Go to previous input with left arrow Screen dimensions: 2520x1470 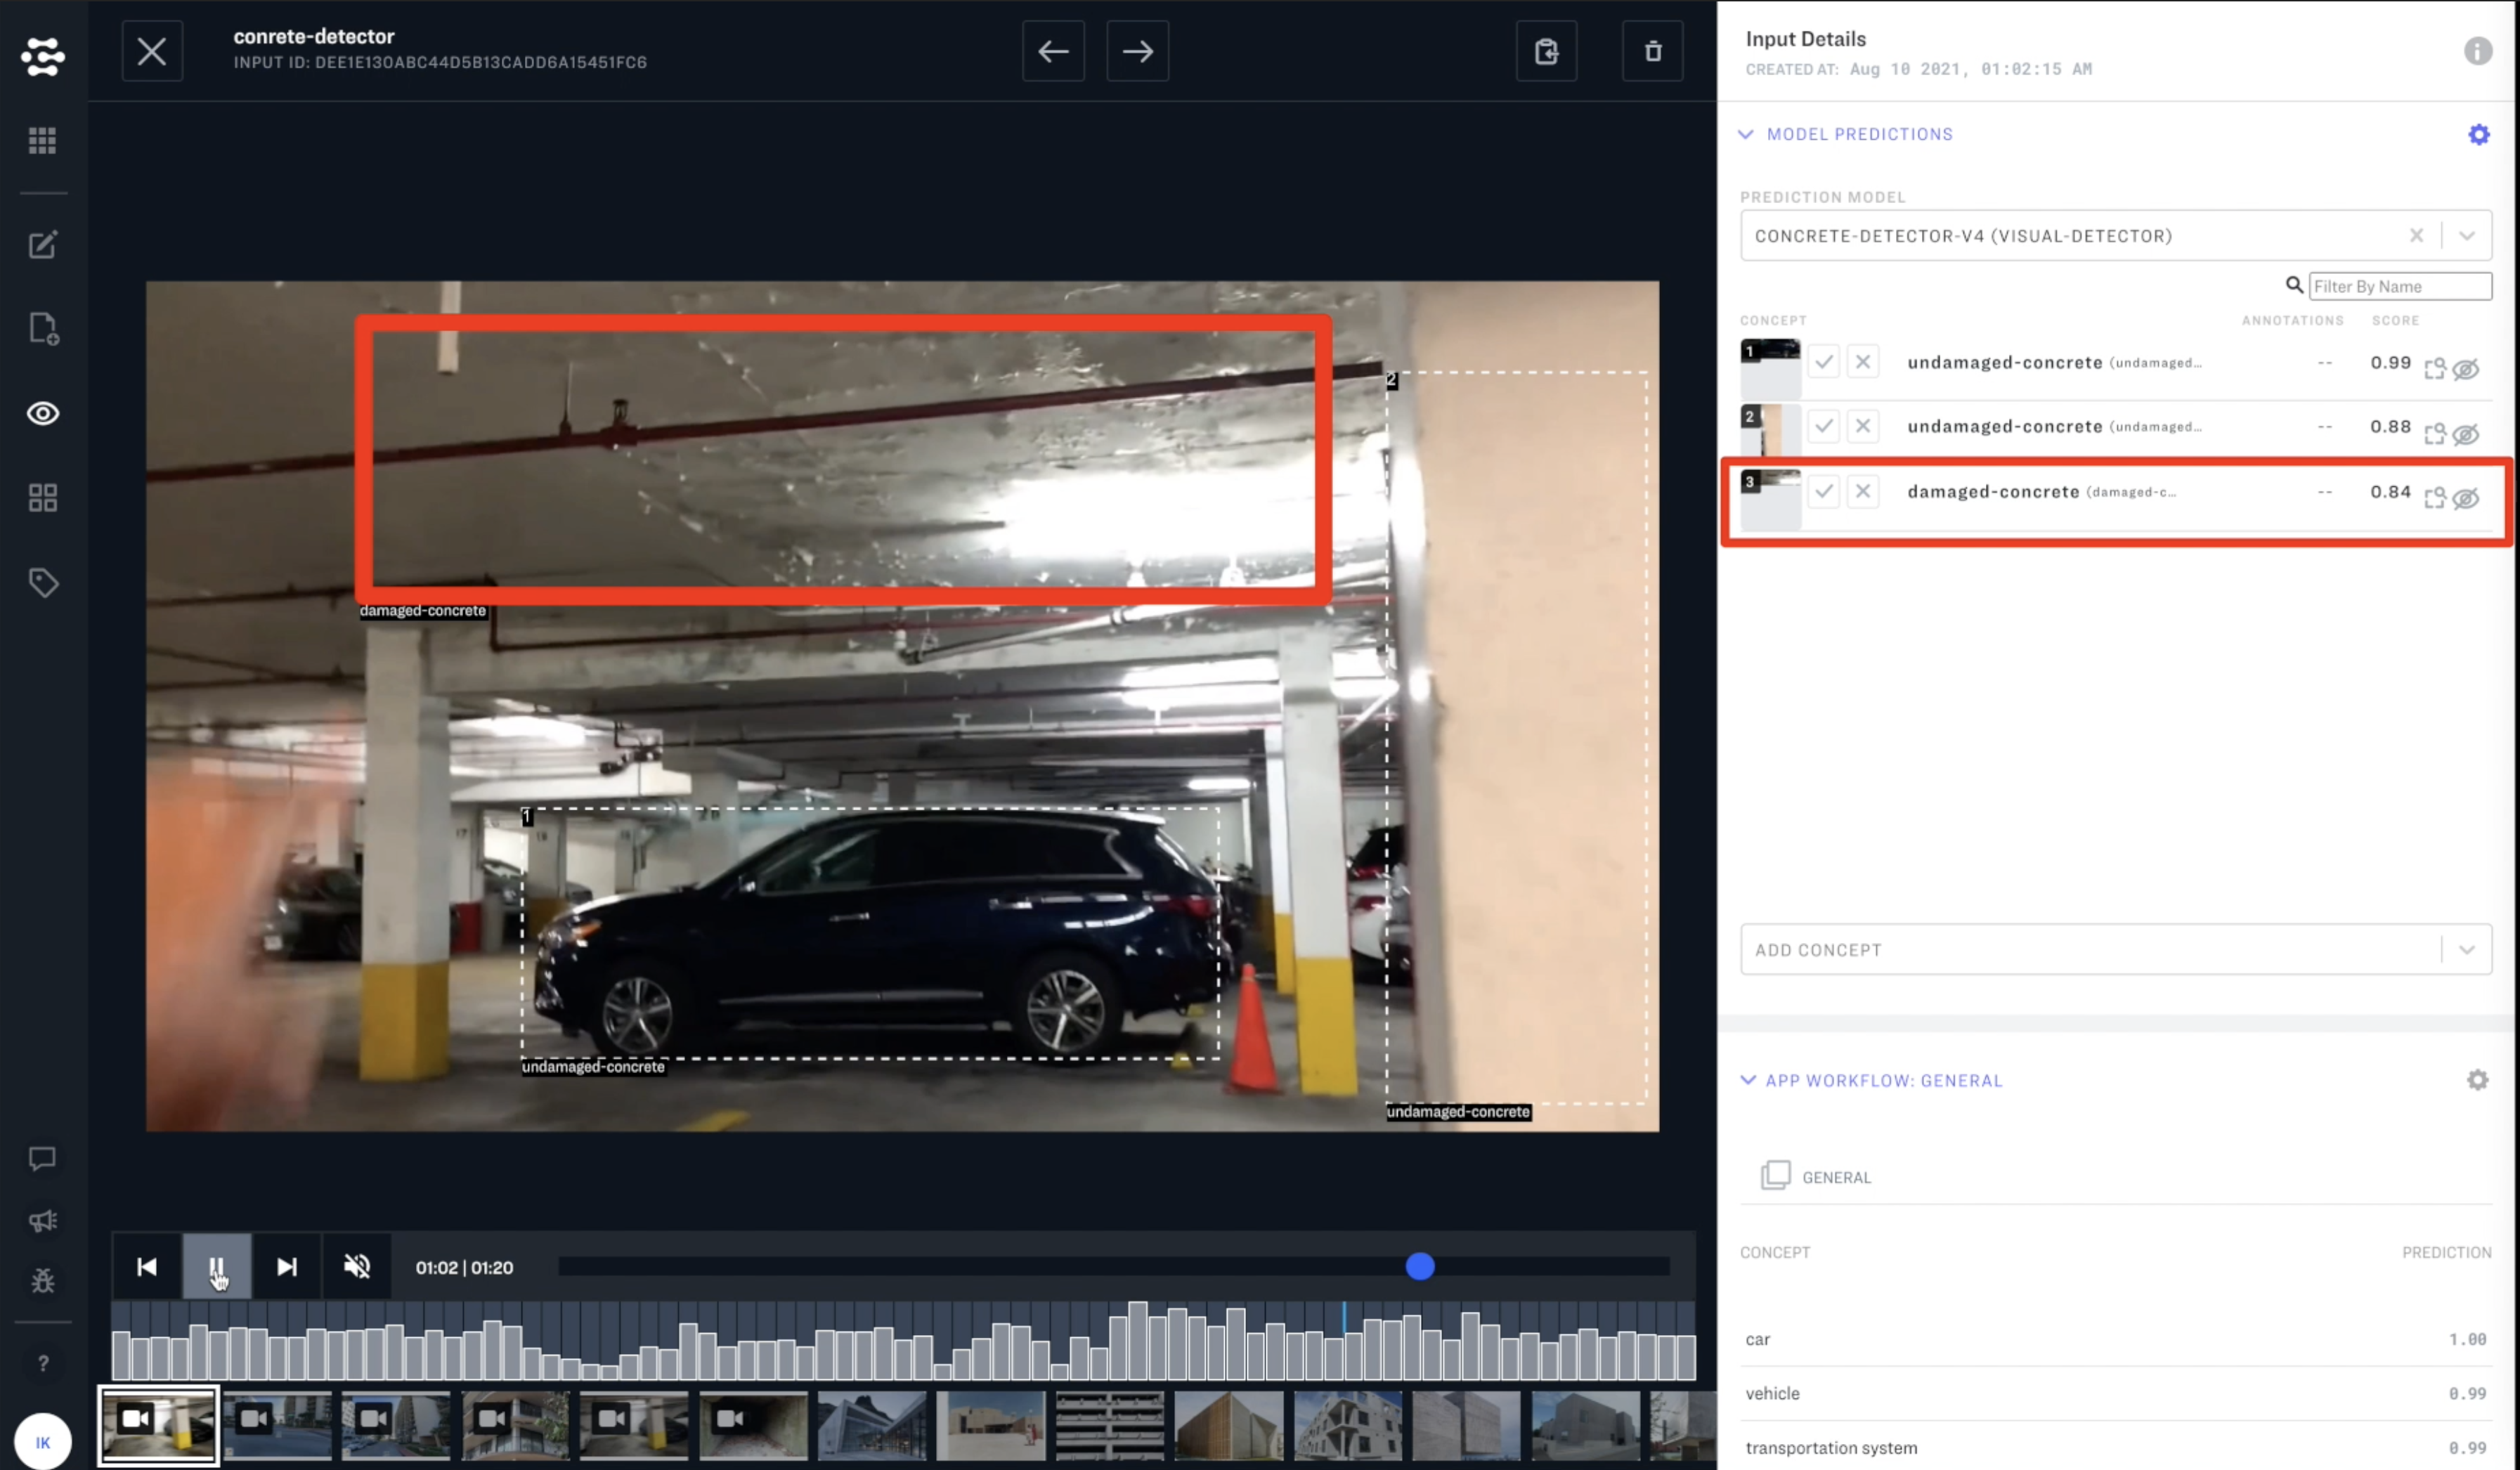1053,51
